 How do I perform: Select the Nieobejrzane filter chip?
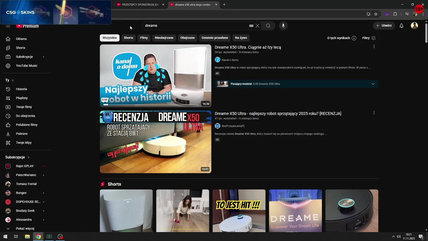pyautogui.click(x=164, y=38)
